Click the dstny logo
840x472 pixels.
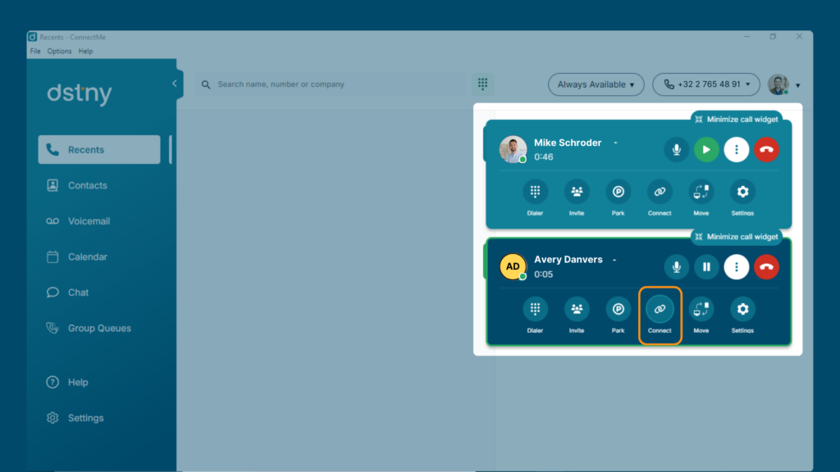click(x=80, y=93)
